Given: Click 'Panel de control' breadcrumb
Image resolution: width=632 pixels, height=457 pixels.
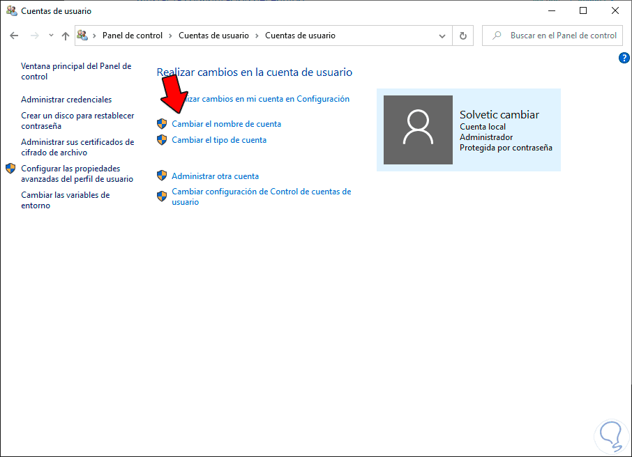Looking at the screenshot, I should [x=133, y=36].
